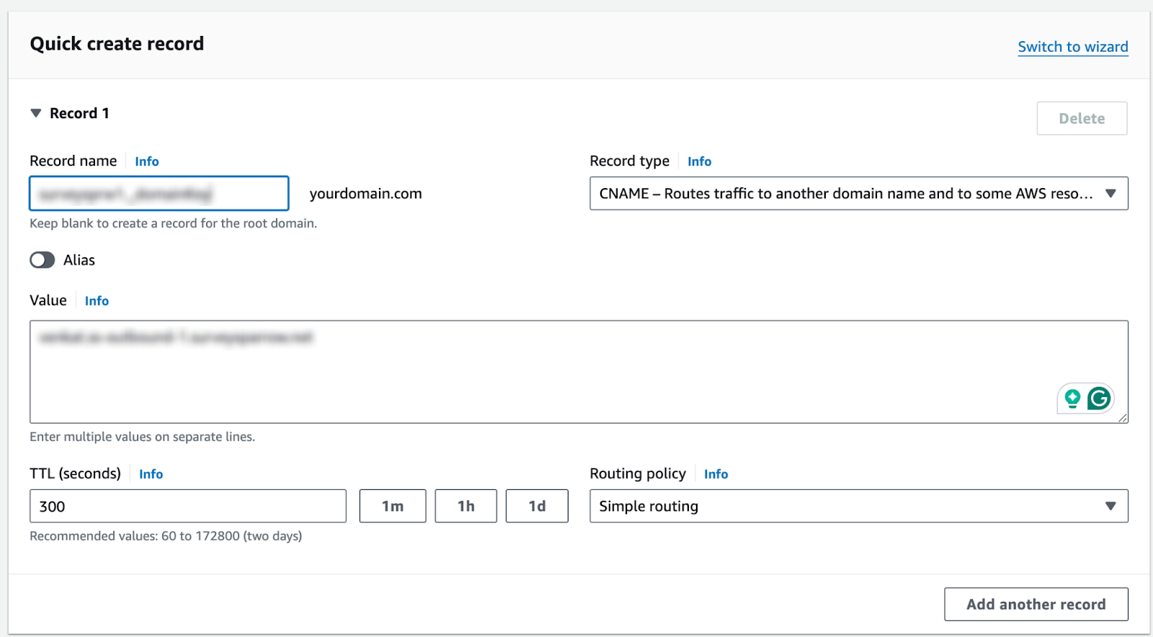Open the Routing policy dropdown
1153x637 pixels.
(x=858, y=507)
